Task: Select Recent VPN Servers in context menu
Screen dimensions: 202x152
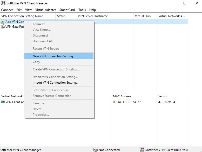Action: (59, 49)
